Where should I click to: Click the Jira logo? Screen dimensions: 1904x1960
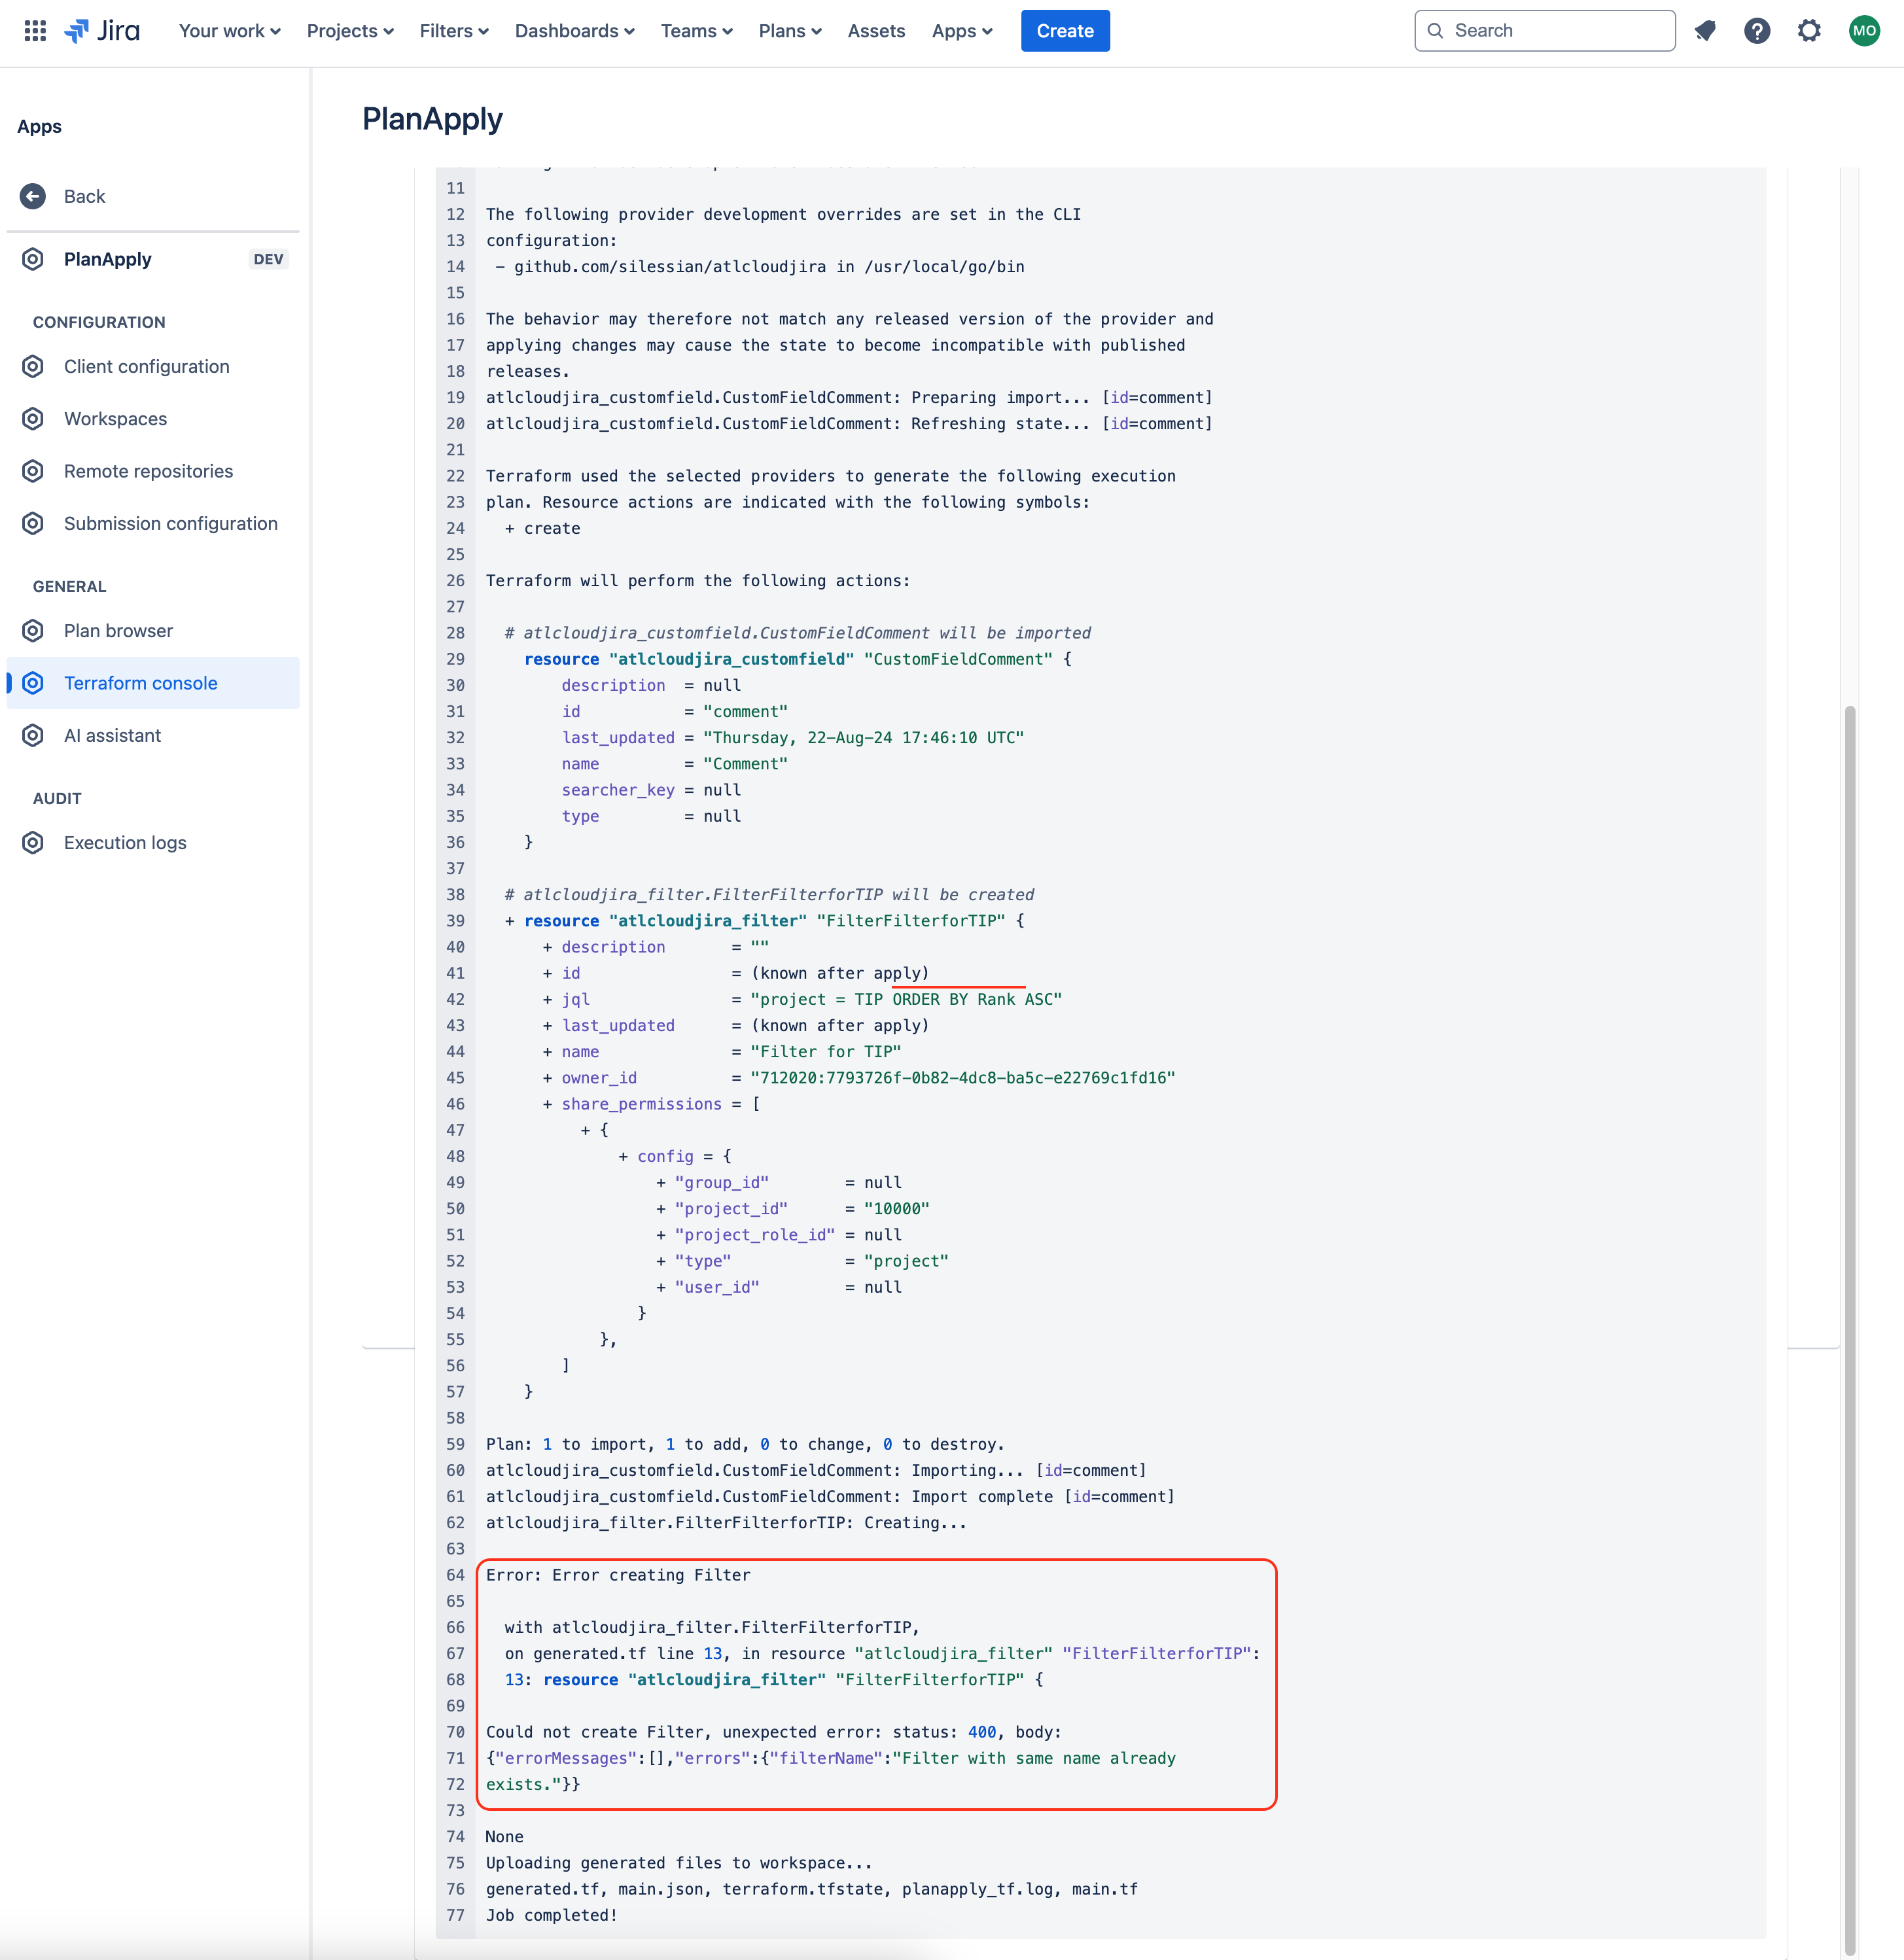tap(103, 31)
